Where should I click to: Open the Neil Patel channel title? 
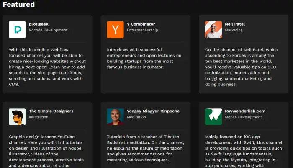[235, 24]
